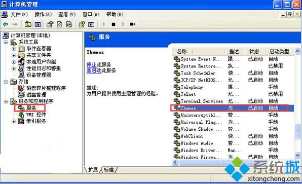Click the Up one level folder icon

point(28,24)
